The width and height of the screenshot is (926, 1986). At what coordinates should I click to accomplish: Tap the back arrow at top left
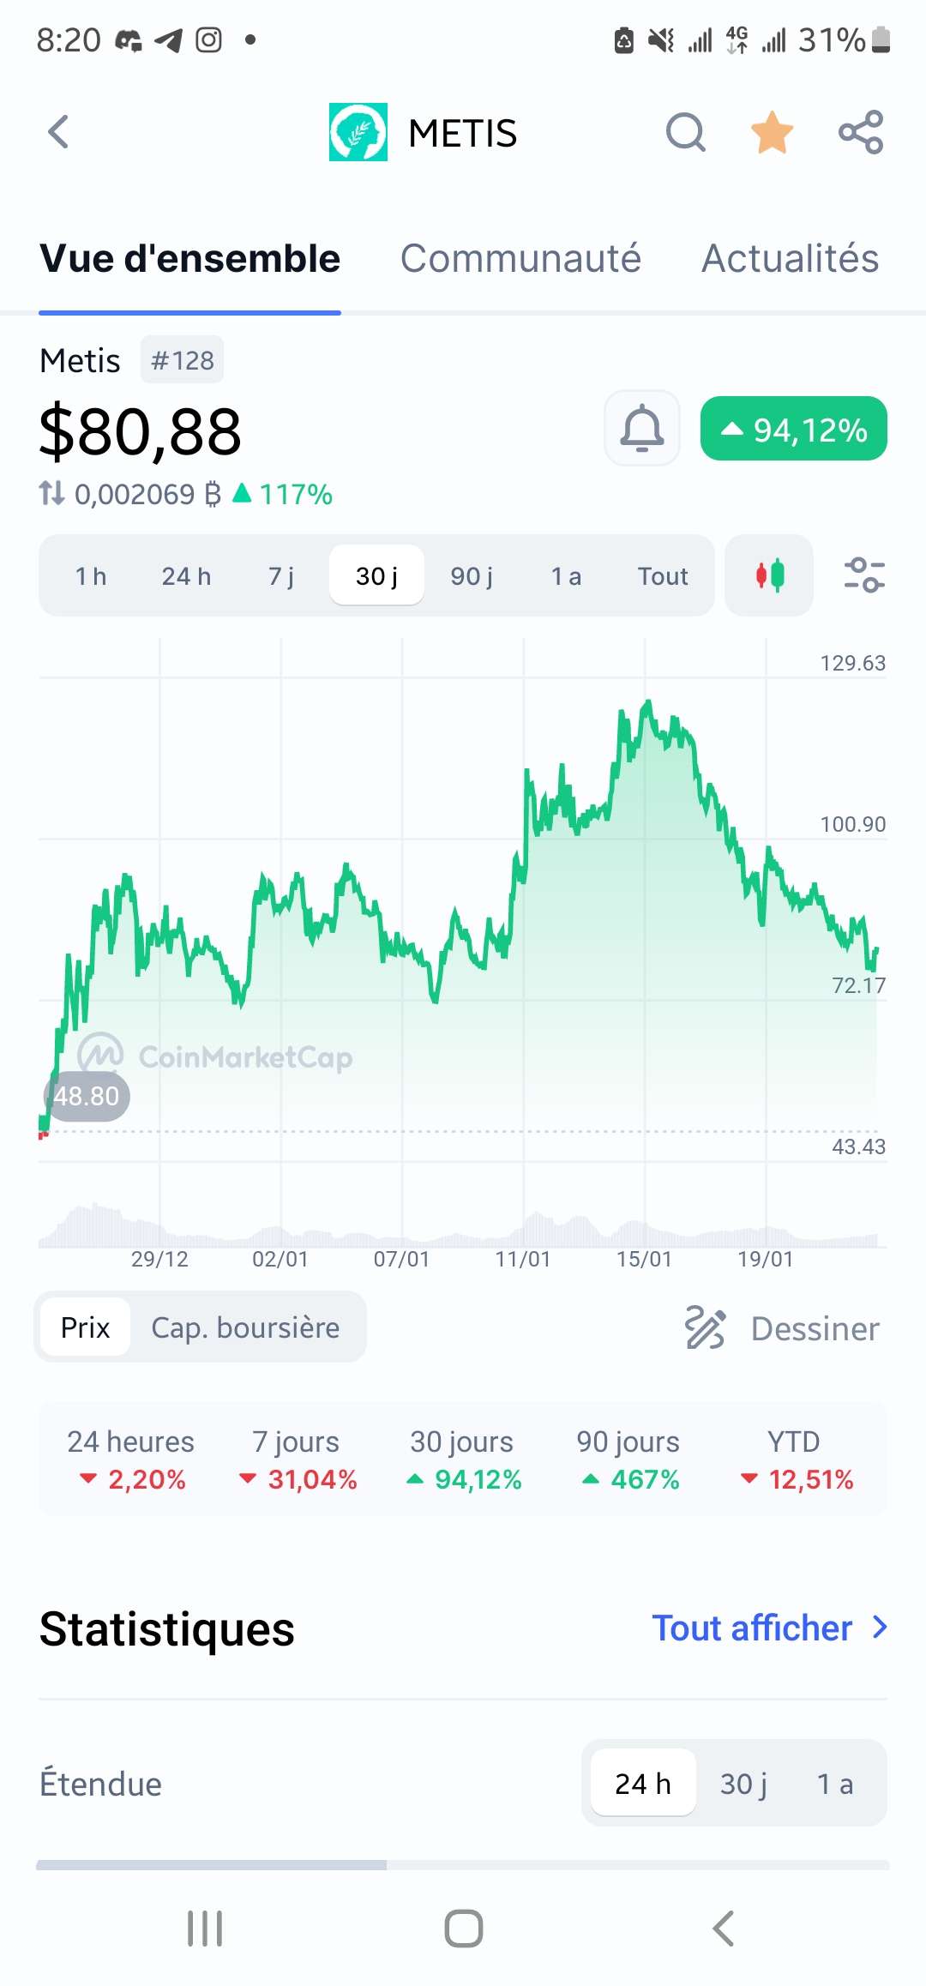pos(58,132)
